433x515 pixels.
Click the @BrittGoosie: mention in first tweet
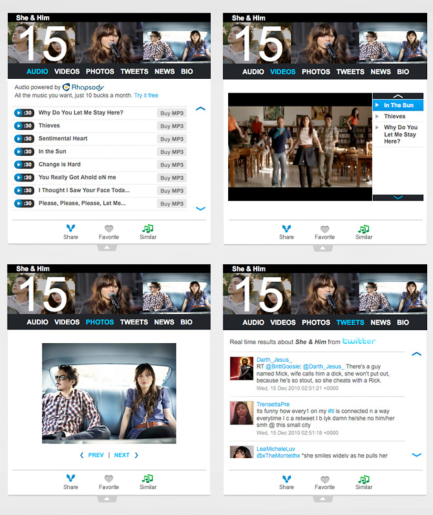(283, 366)
